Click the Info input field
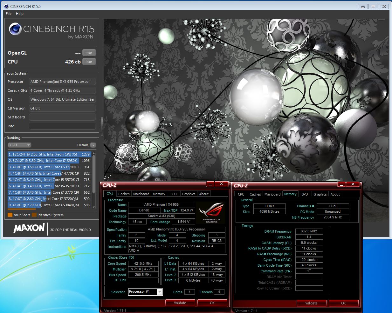This screenshot has height=313, width=392. 62,126
